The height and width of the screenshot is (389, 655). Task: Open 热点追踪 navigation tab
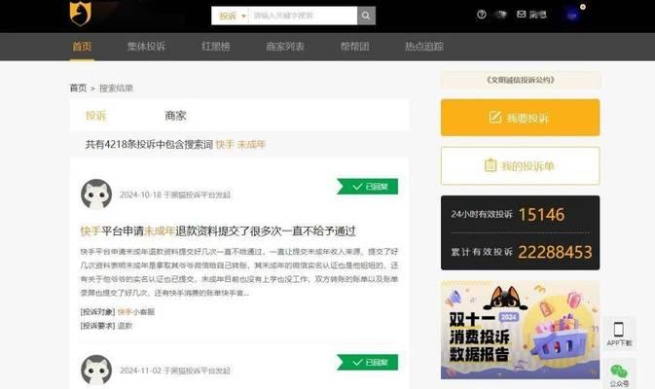pyautogui.click(x=424, y=47)
